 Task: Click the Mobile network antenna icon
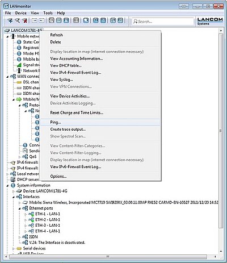tap(13, 36)
